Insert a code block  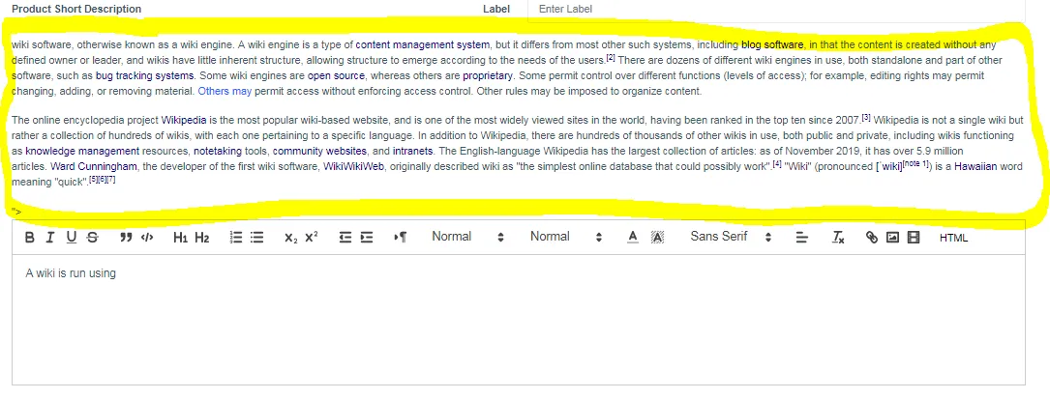147,238
